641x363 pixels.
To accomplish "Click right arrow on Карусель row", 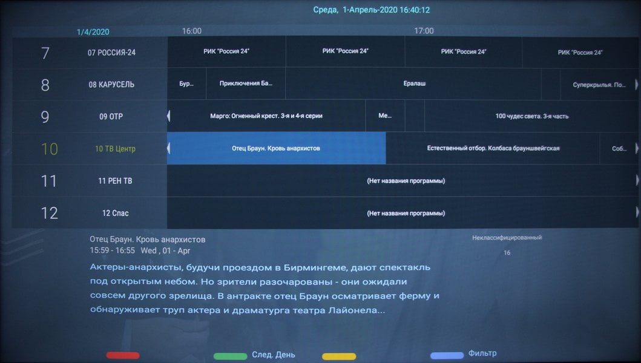I will pyautogui.click(x=637, y=84).
